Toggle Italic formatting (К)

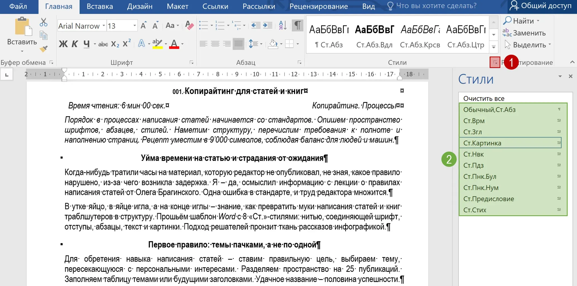click(x=75, y=44)
